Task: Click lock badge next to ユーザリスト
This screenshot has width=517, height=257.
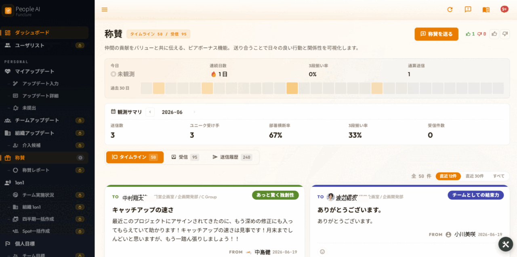Action: pos(80,46)
